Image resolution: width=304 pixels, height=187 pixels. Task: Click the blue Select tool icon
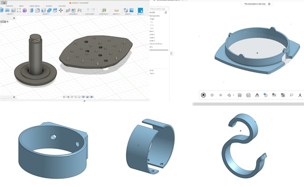(140, 10)
